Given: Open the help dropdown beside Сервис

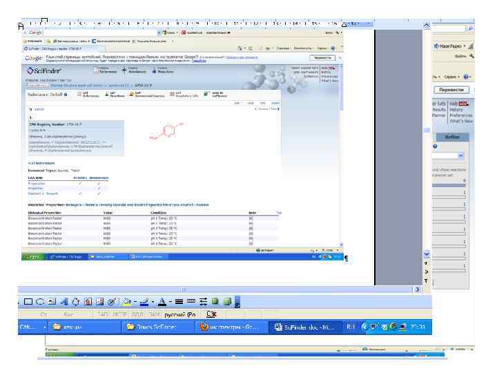Looking at the screenshot, I should pos(467,77).
